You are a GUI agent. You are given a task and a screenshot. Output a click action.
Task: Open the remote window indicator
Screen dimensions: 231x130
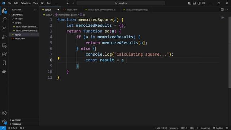[3, 128]
